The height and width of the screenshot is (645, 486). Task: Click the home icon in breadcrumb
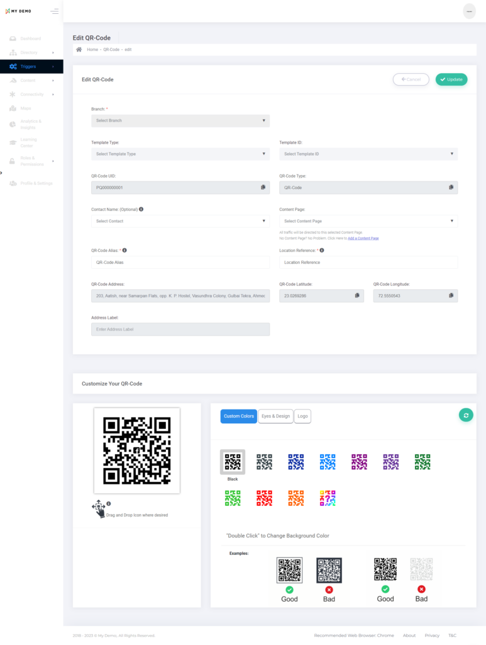[x=79, y=49]
